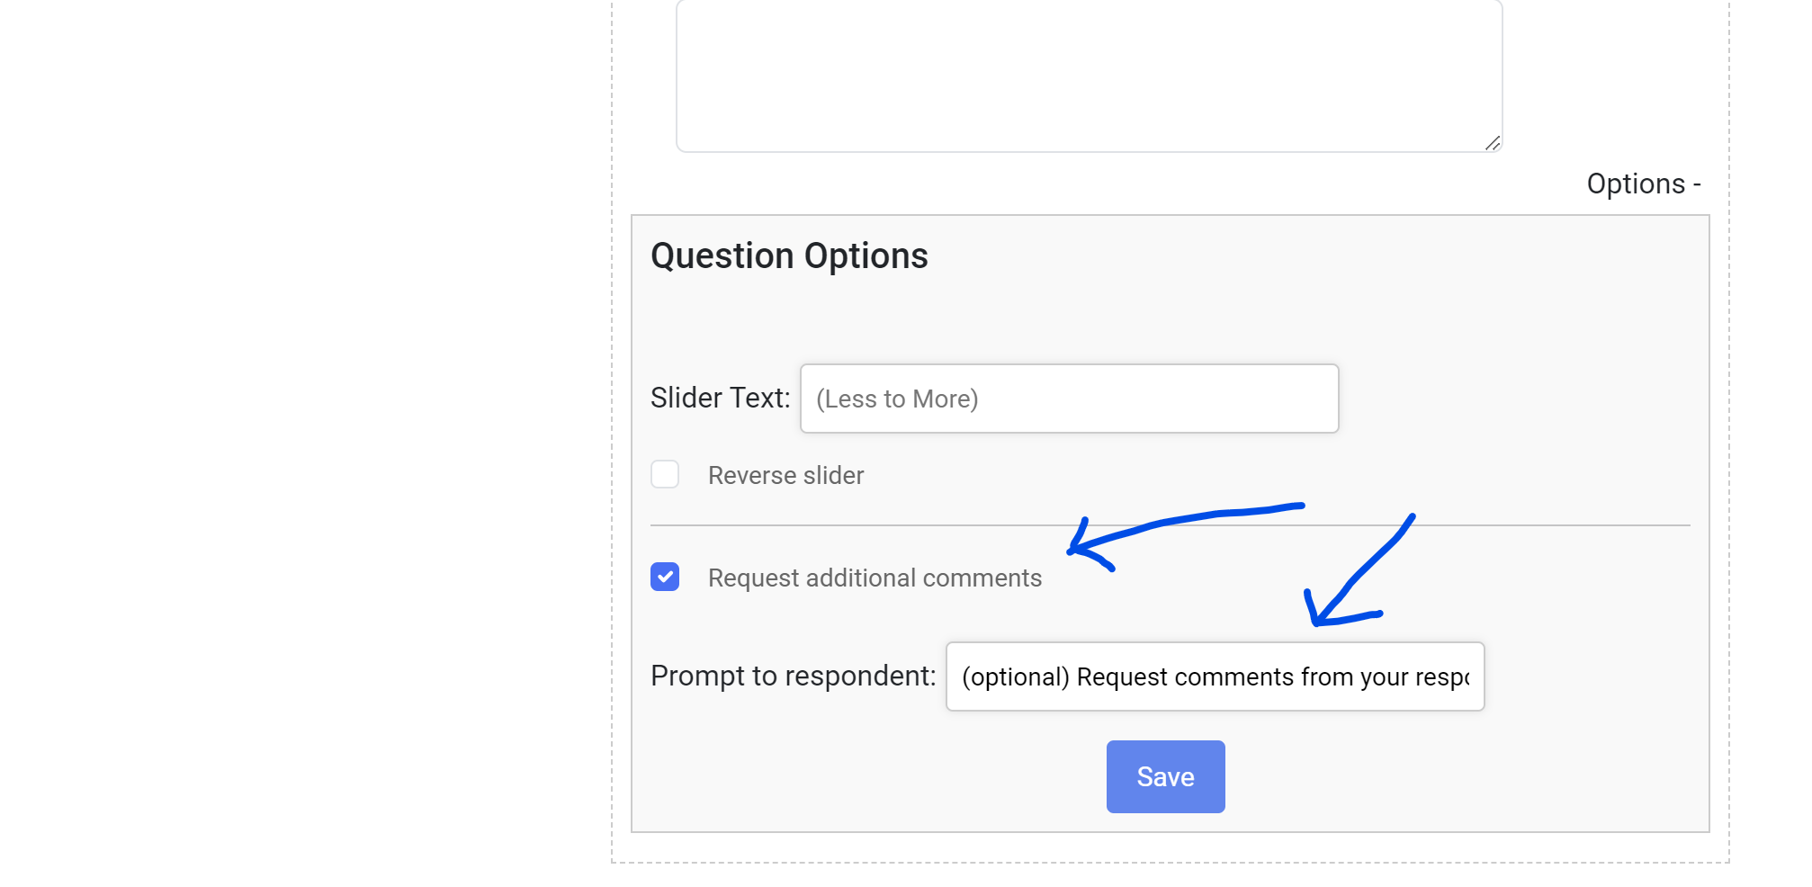Click the Reverse slider label text
Viewport: 1812px width, 887px height.
pos(784,475)
